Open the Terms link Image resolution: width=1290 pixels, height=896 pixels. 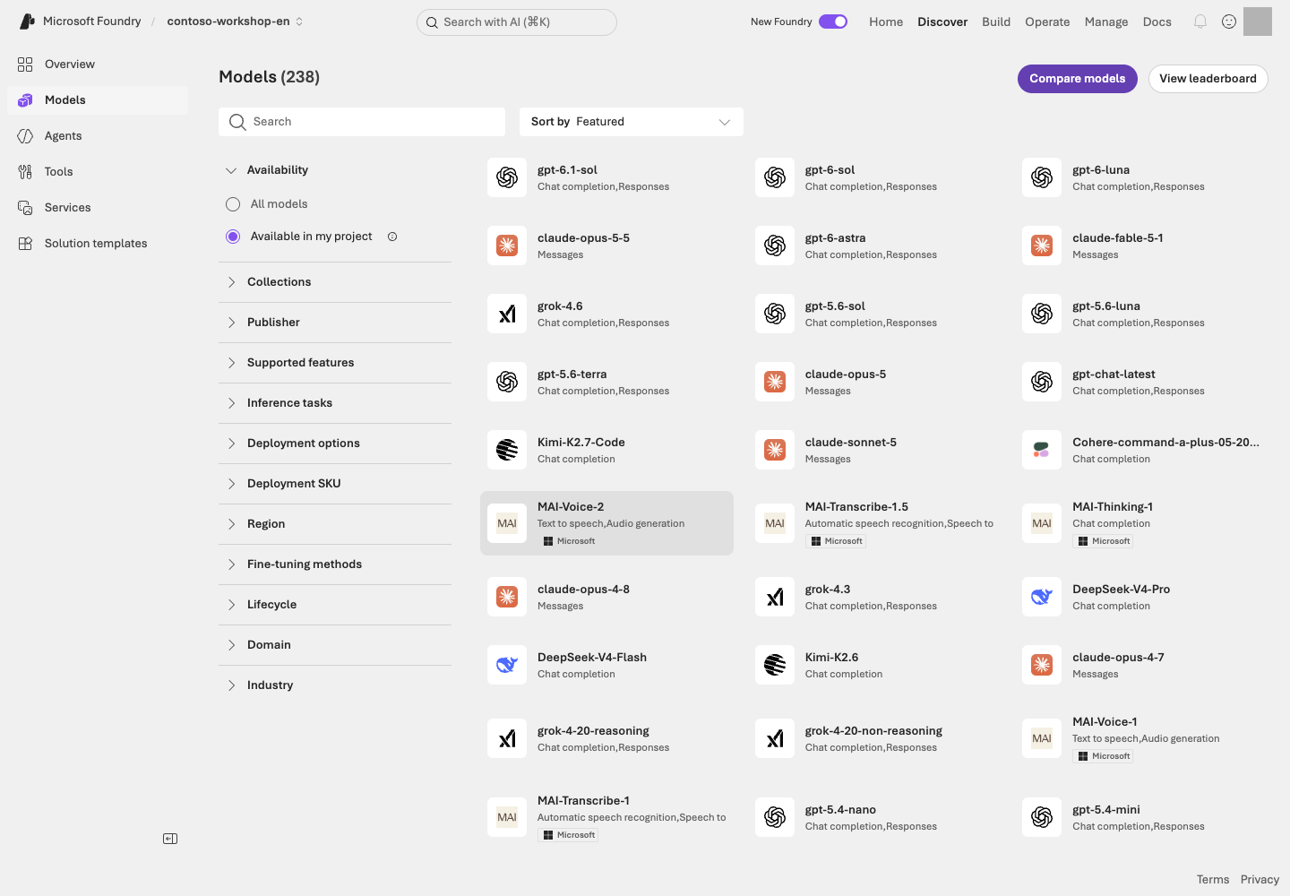tap(1213, 880)
